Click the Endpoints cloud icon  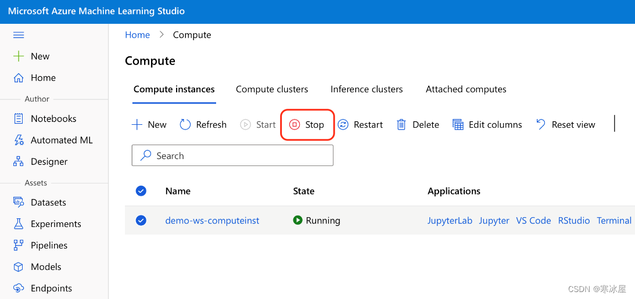[19, 288]
